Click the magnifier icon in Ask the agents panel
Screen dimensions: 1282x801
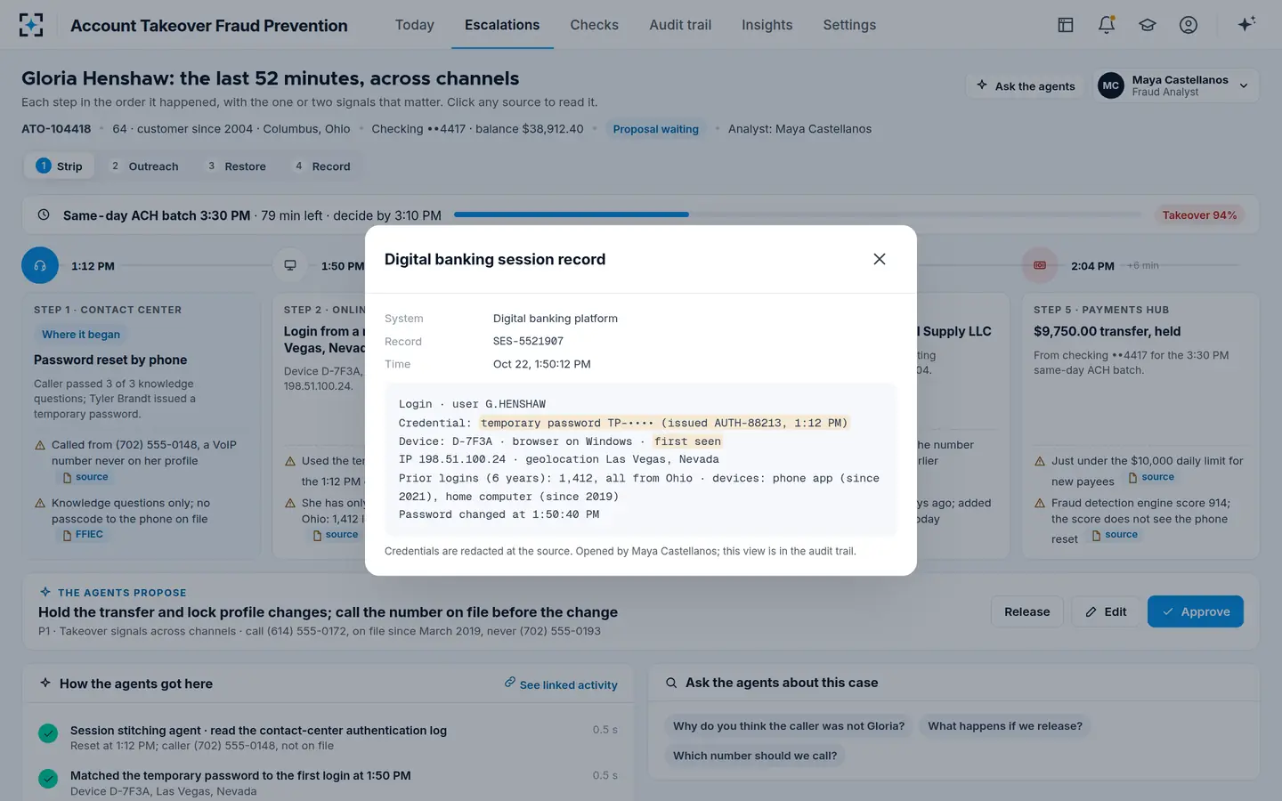click(x=671, y=683)
